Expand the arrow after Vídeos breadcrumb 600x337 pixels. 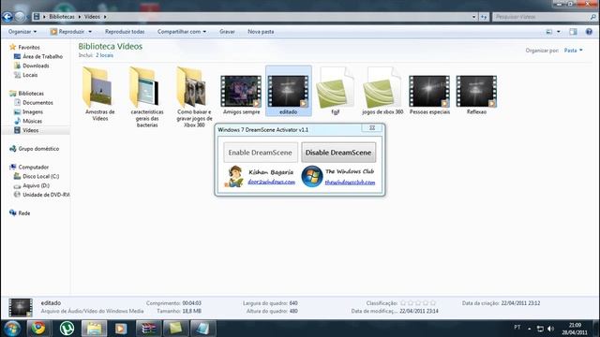105,17
